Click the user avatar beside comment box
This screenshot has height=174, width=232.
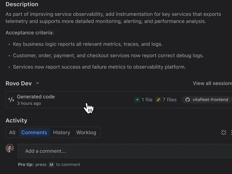click(x=10, y=148)
